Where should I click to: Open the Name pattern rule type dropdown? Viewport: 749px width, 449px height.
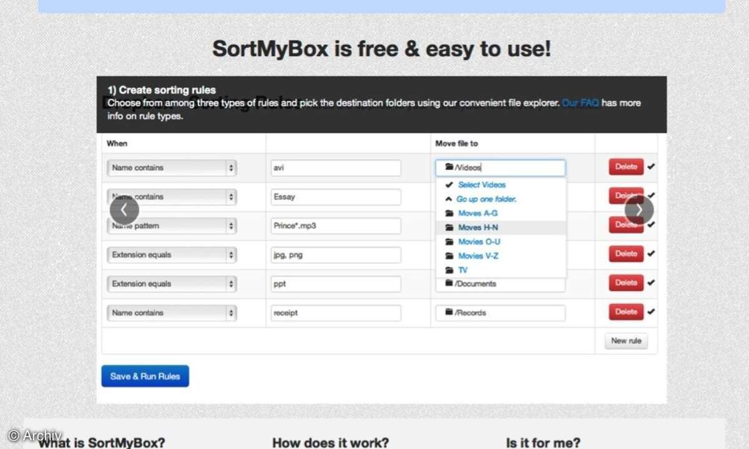172,226
